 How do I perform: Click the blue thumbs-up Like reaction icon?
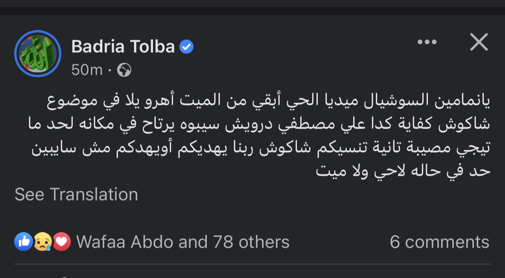[24, 241]
